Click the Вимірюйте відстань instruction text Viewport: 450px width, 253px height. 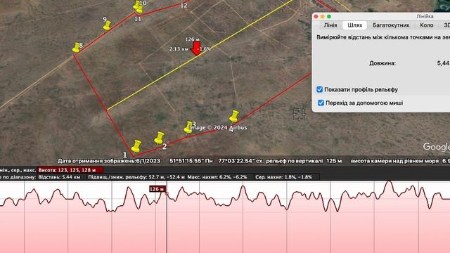pos(382,37)
